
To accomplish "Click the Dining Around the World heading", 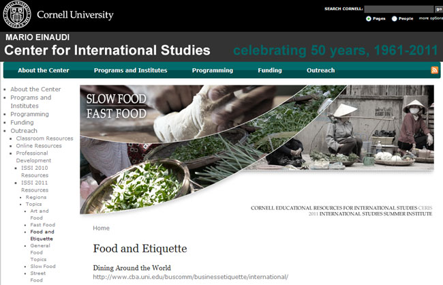I will (132, 268).
